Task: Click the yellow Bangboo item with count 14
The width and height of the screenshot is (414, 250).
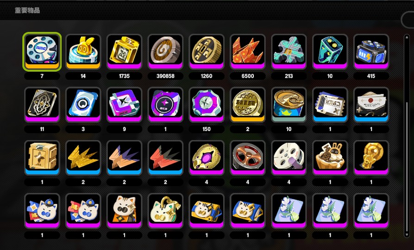Action: point(83,52)
